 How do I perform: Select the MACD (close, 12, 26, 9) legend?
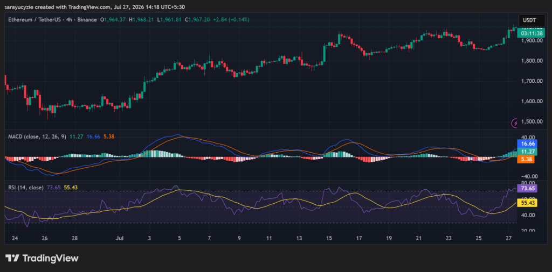[37, 137]
